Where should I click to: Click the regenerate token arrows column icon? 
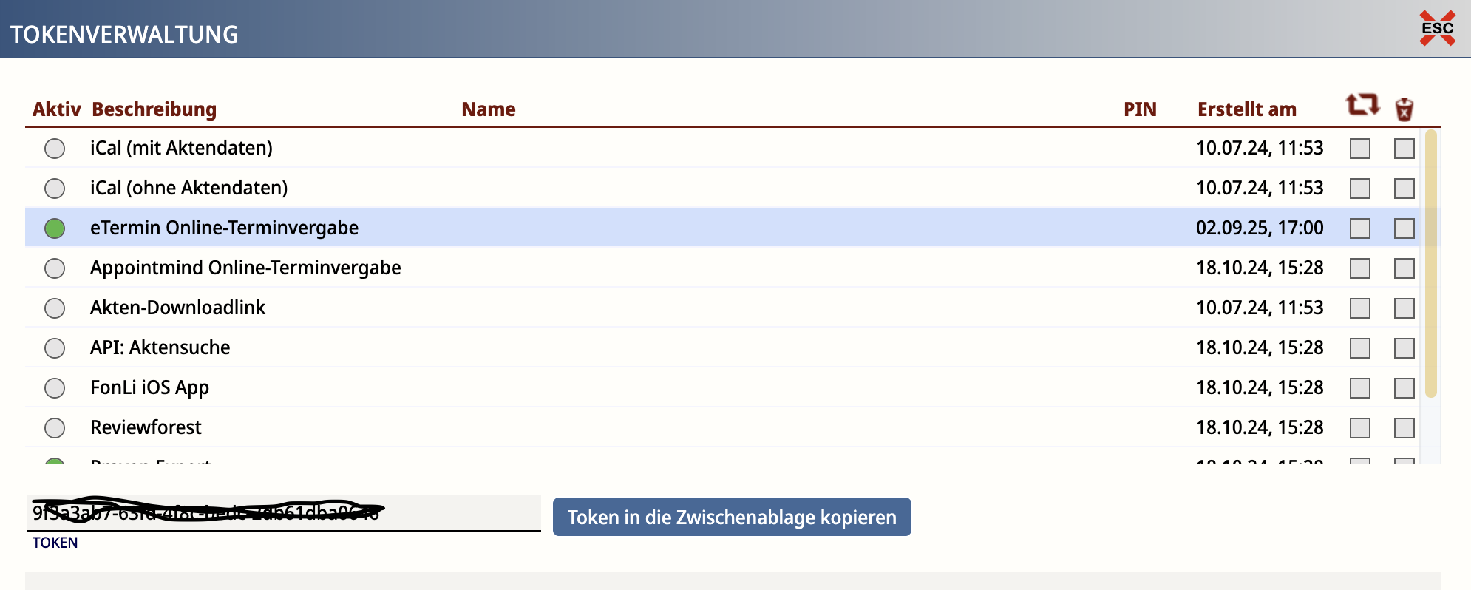click(1362, 105)
